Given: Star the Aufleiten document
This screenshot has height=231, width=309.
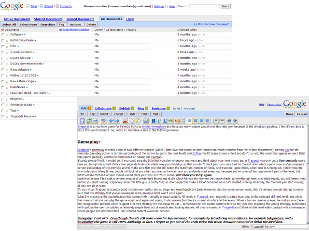Looking at the screenshot, I should click(7, 35).
